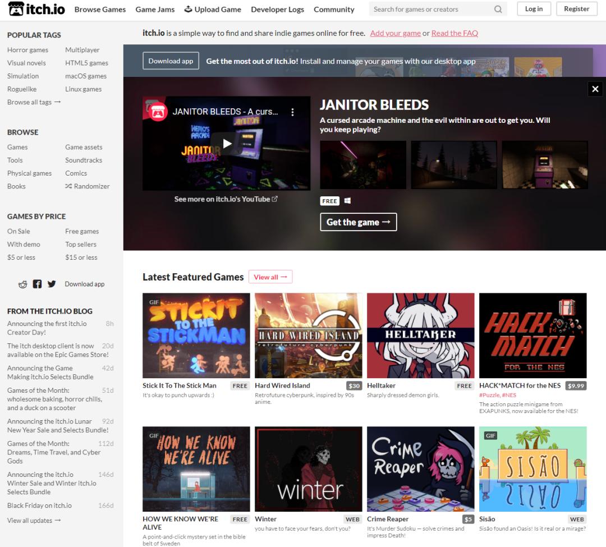Select HTML5 games tag
Screen dimensions: 606x547
click(86, 63)
